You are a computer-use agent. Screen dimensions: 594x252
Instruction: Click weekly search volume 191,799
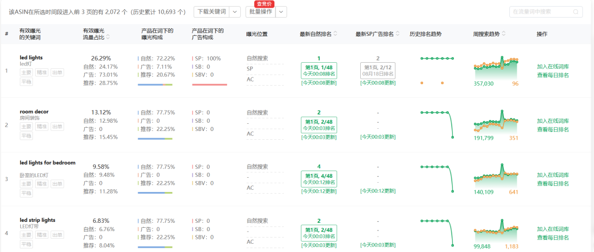pos(484,138)
